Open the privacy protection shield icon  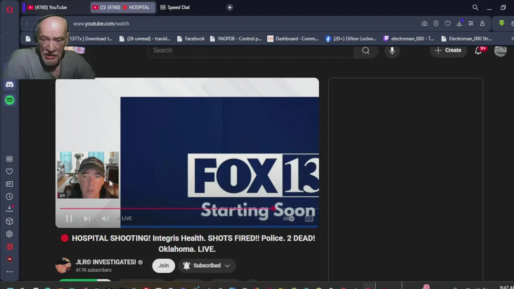[436, 24]
